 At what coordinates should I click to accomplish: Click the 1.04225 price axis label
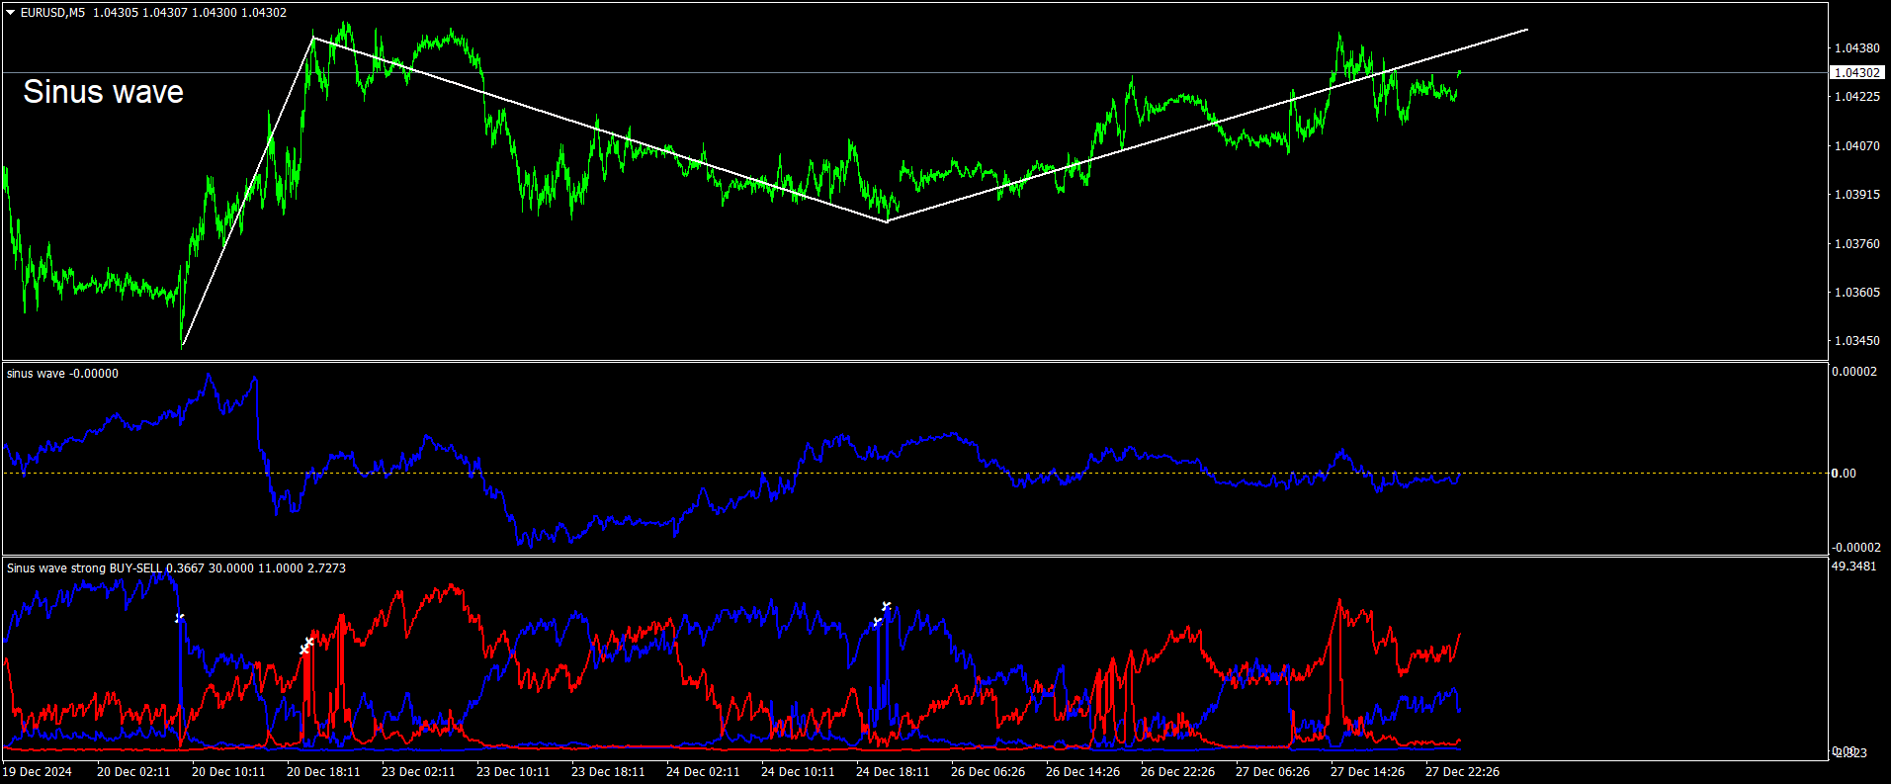pyautogui.click(x=1857, y=97)
